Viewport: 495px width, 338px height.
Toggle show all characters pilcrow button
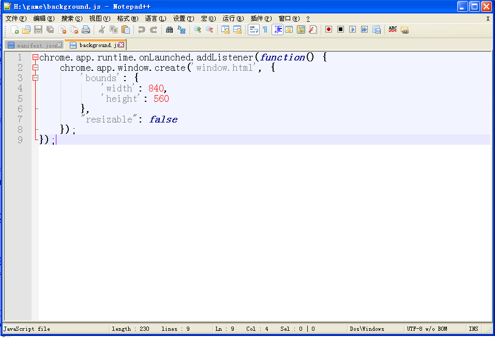265,29
